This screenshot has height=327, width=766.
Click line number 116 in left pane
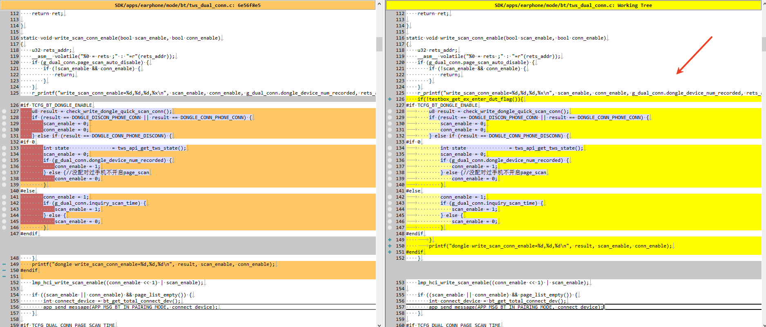coord(14,38)
